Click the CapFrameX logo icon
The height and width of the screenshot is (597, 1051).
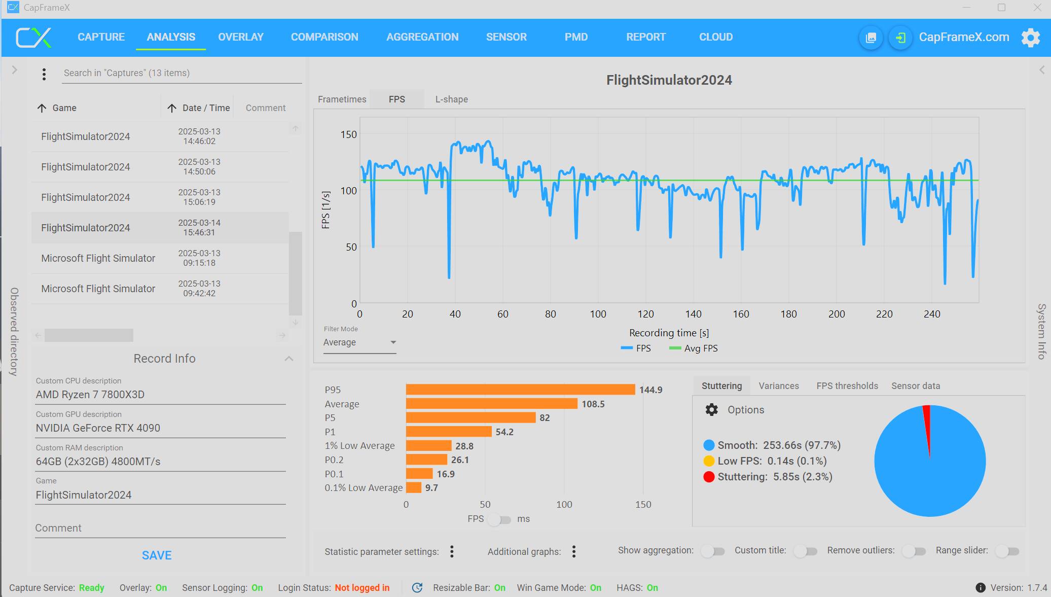pyautogui.click(x=33, y=38)
